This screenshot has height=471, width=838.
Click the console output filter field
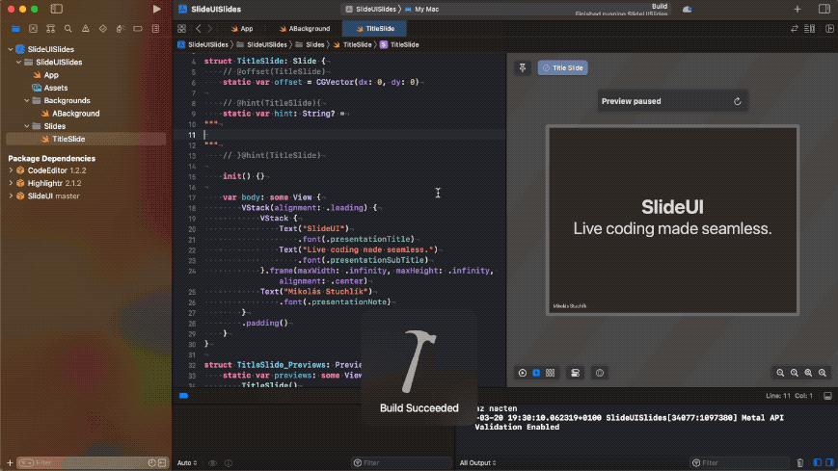pos(739,463)
